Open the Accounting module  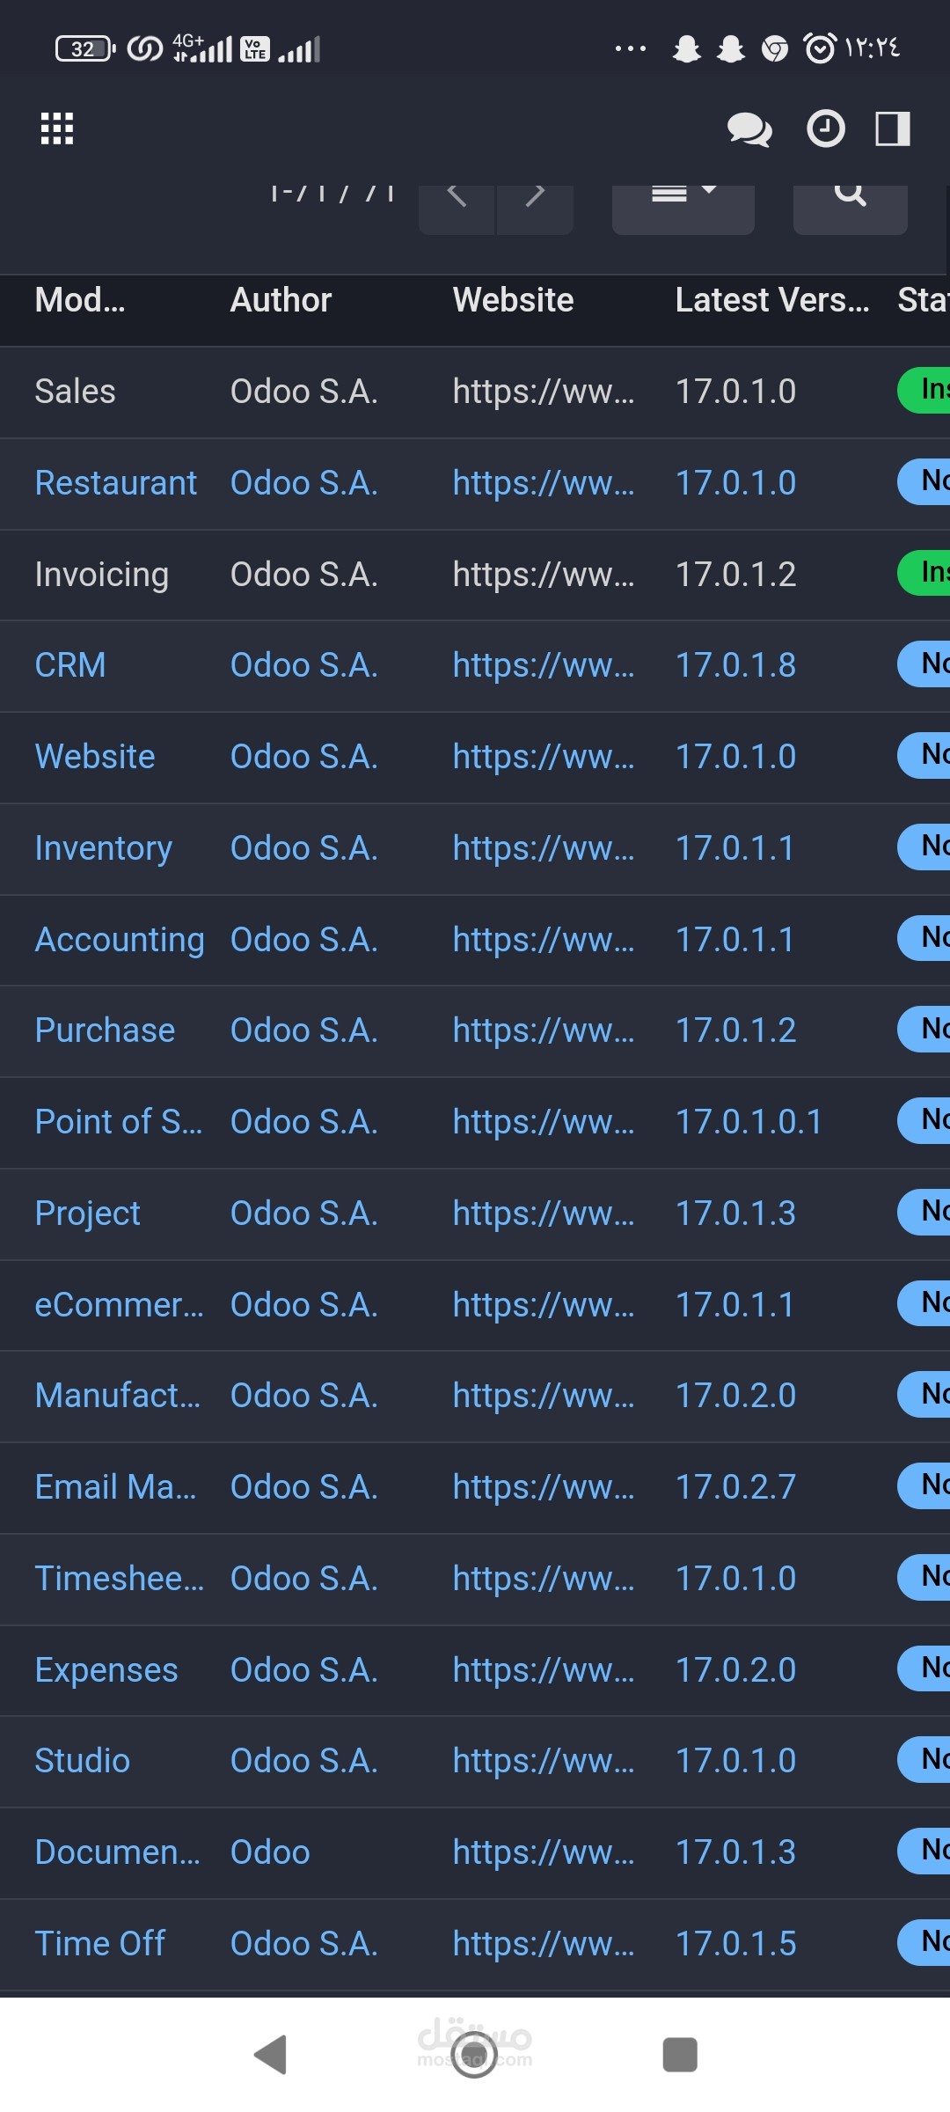tap(120, 939)
